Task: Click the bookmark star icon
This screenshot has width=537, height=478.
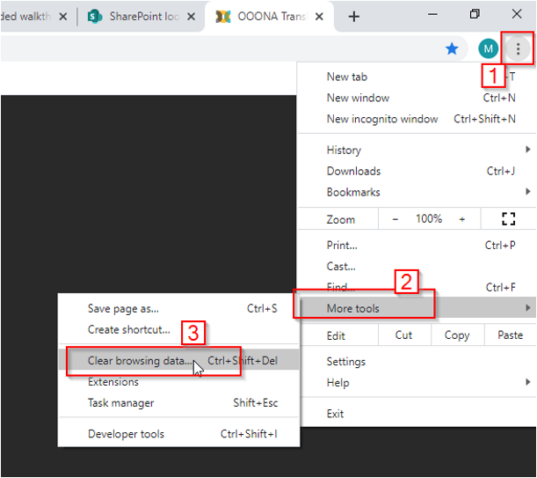Action: tap(452, 49)
